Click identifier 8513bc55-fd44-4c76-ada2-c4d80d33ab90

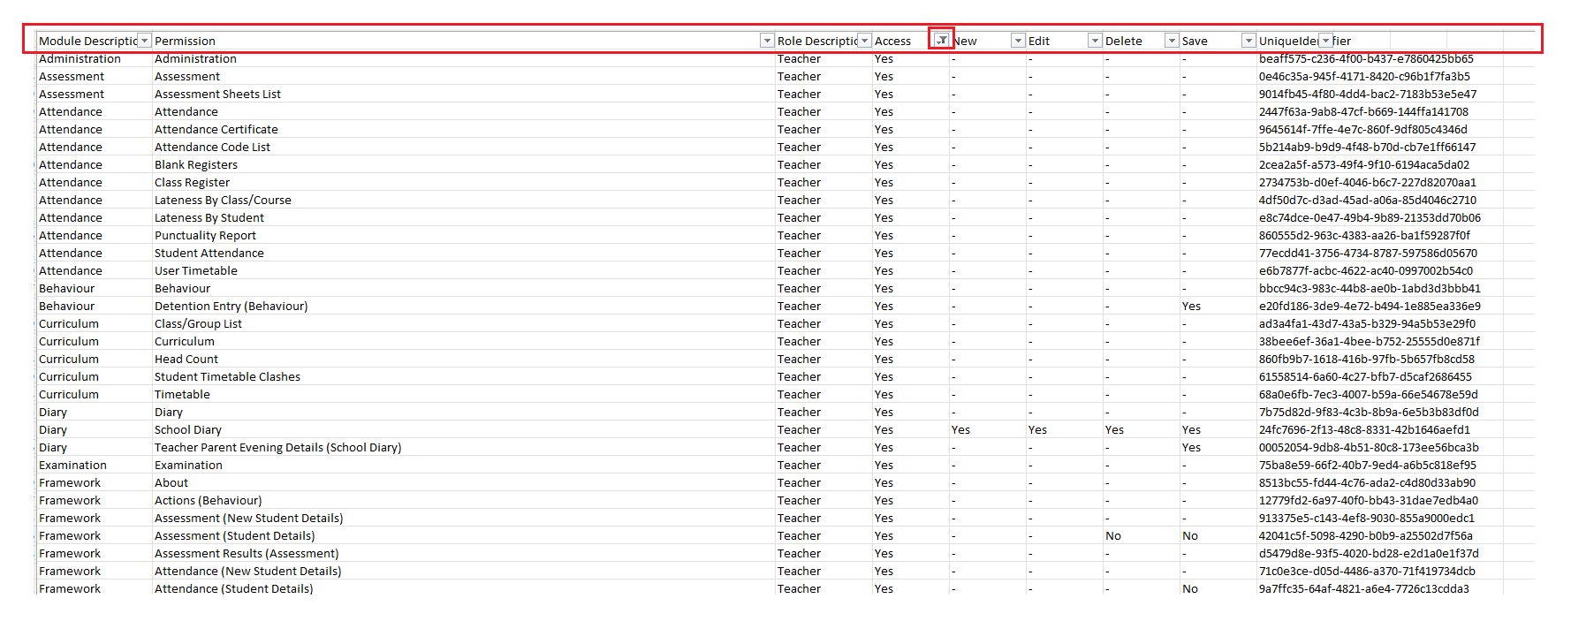tap(1367, 482)
